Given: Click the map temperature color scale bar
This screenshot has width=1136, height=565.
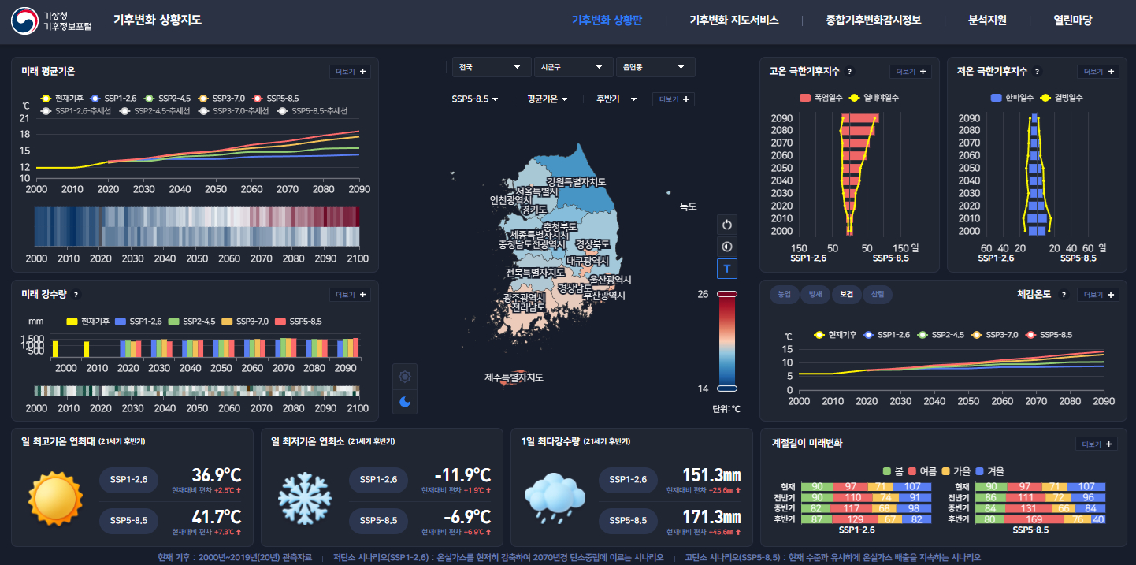Looking at the screenshot, I should point(726,340).
